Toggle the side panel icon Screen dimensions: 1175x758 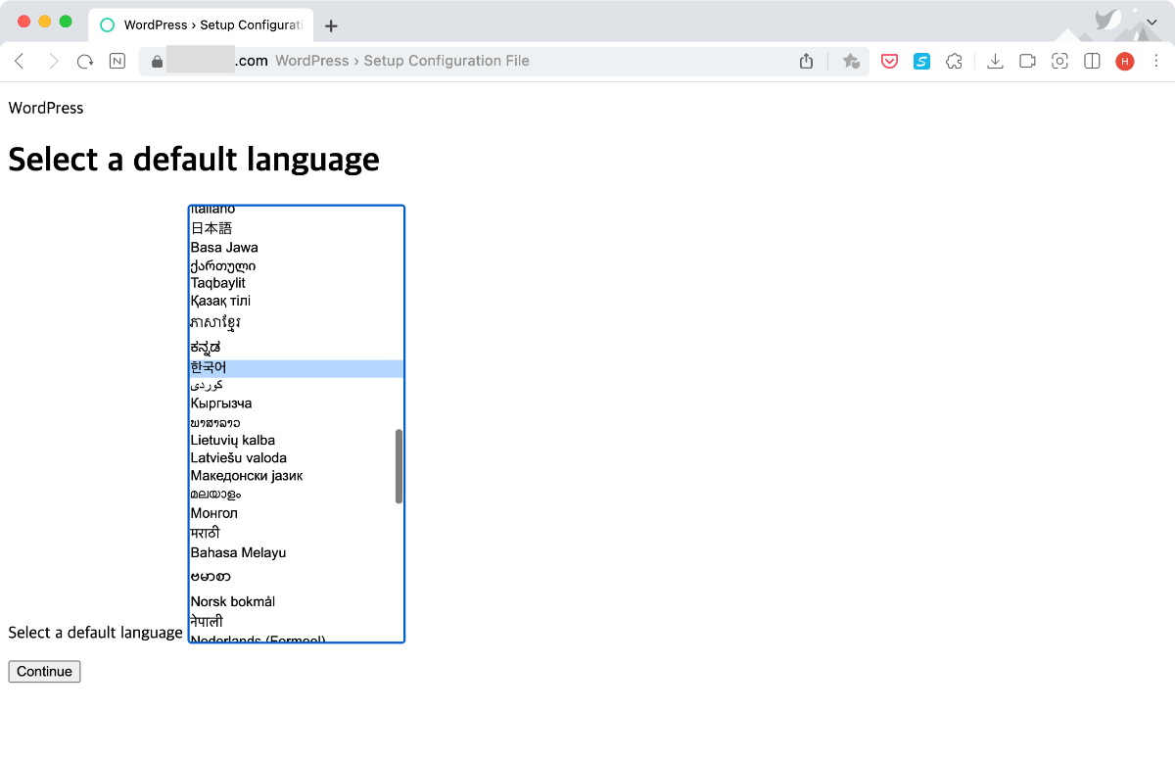tap(1092, 61)
